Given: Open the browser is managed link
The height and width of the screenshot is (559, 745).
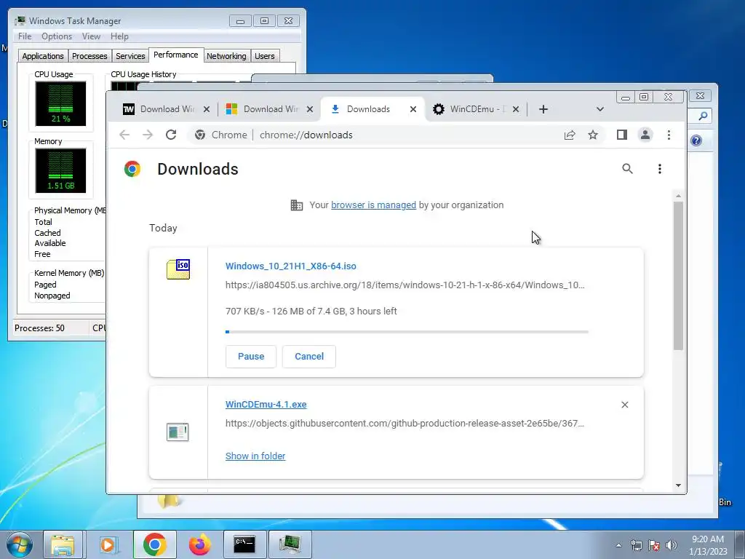Looking at the screenshot, I should pos(373,205).
